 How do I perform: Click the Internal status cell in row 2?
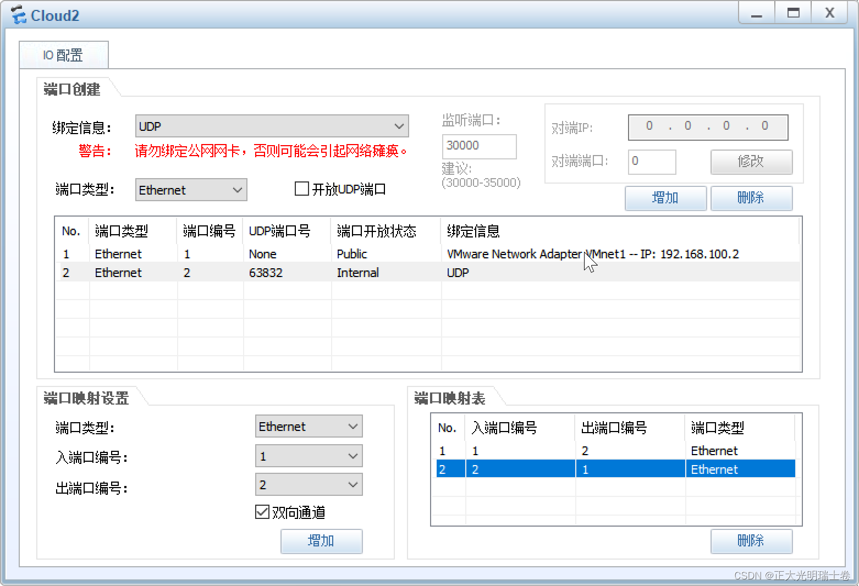(x=386, y=273)
